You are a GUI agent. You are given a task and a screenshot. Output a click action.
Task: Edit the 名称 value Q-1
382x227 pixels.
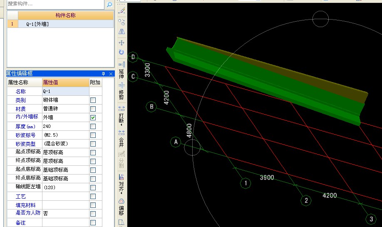(x=65, y=91)
